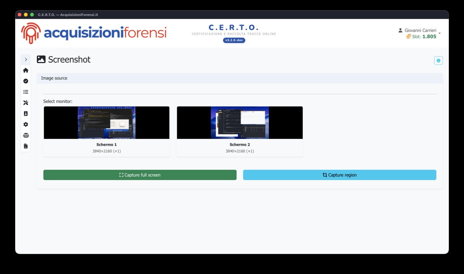Viewport: 464px width, 274px height.
Task: Click the Slot: 1.805 balance text
Action: click(x=424, y=36)
